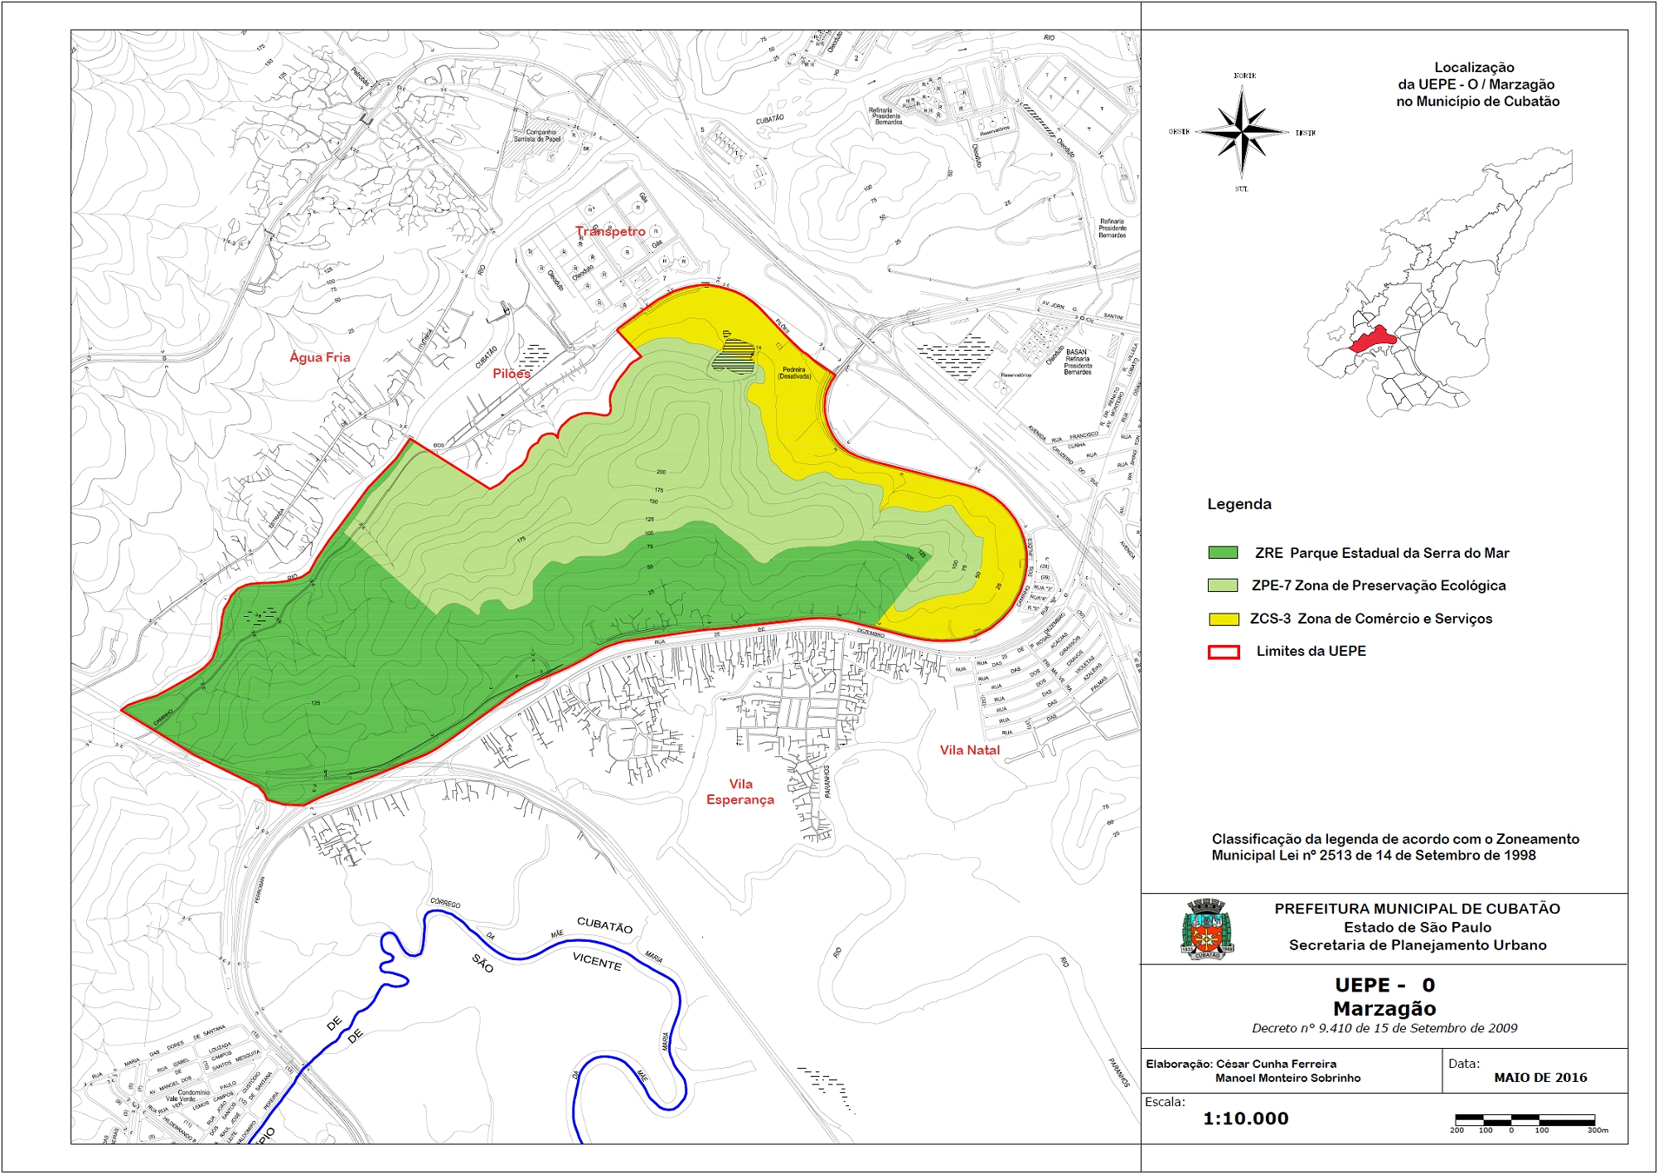
Task: Click the Vila Esperança label
Action: pyautogui.click(x=740, y=792)
